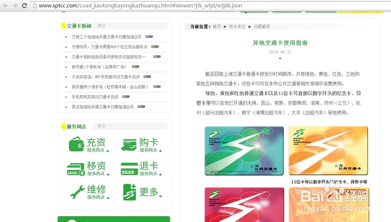Open the 更多 card-plus icon
This screenshot has height=222, width=391.
pyautogui.click(x=130, y=192)
